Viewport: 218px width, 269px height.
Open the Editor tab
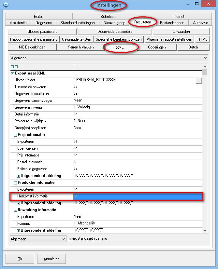pos(38,17)
